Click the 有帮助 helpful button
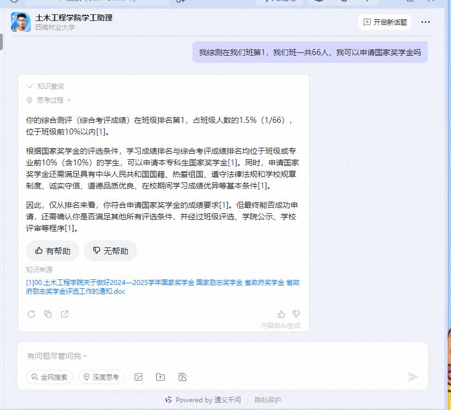 [x=52, y=251]
